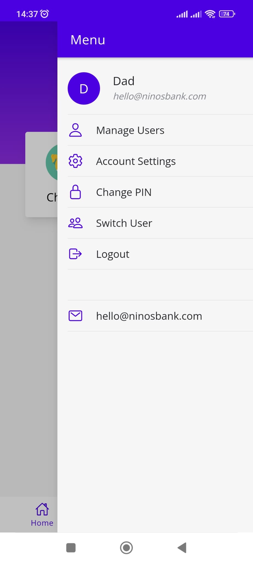Tap the alarm clock status icon
The image size is (253, 563).
tap(45, 14)
